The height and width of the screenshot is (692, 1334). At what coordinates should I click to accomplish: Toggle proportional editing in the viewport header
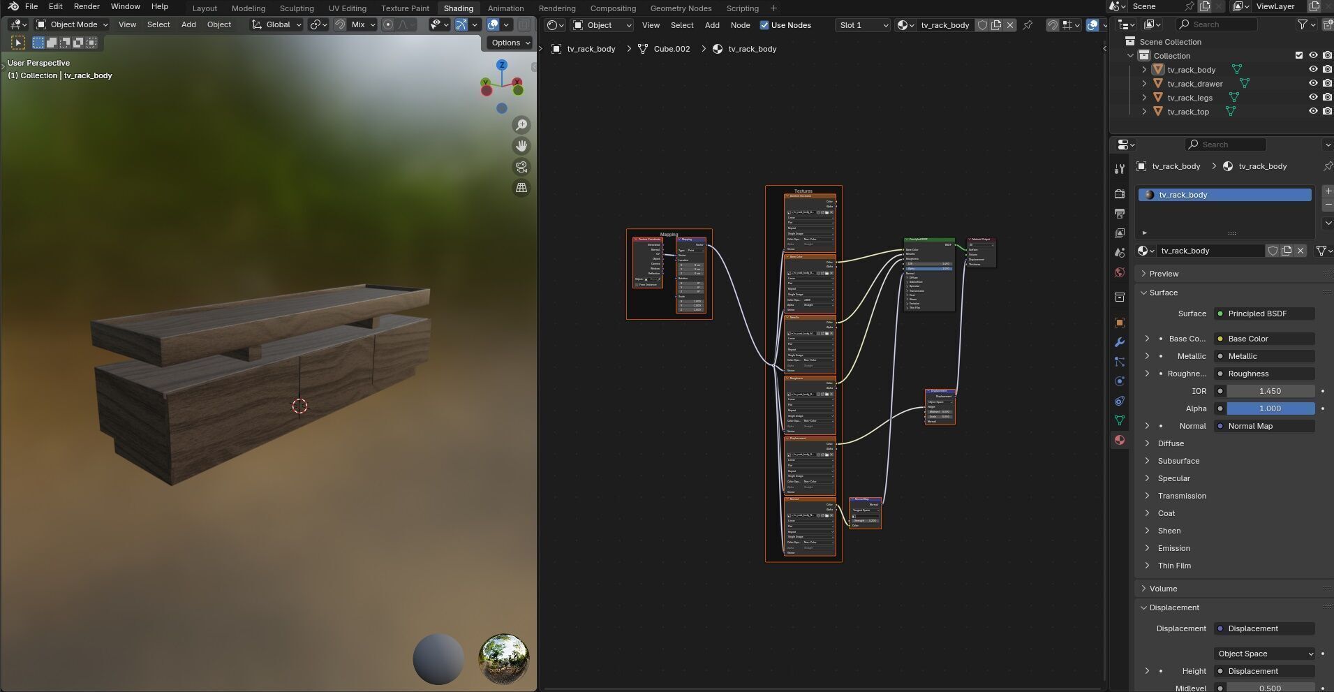[x=389, y=24]
